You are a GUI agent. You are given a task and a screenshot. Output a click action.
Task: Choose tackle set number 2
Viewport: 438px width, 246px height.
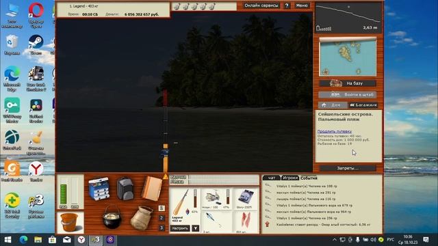coord(162,218)
